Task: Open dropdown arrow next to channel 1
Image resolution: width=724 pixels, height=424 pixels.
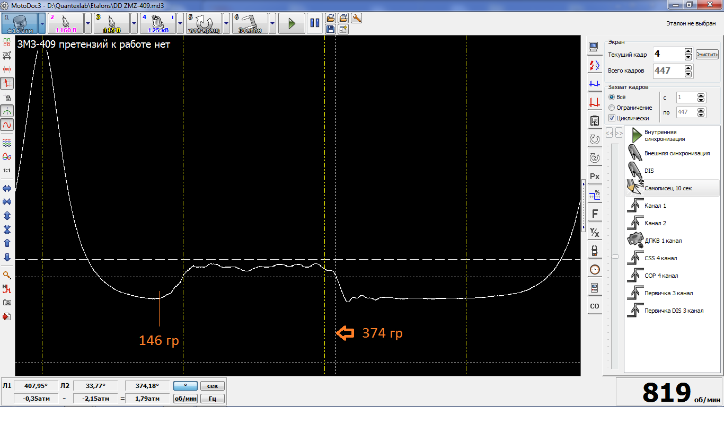Action: tap(42, 23)
